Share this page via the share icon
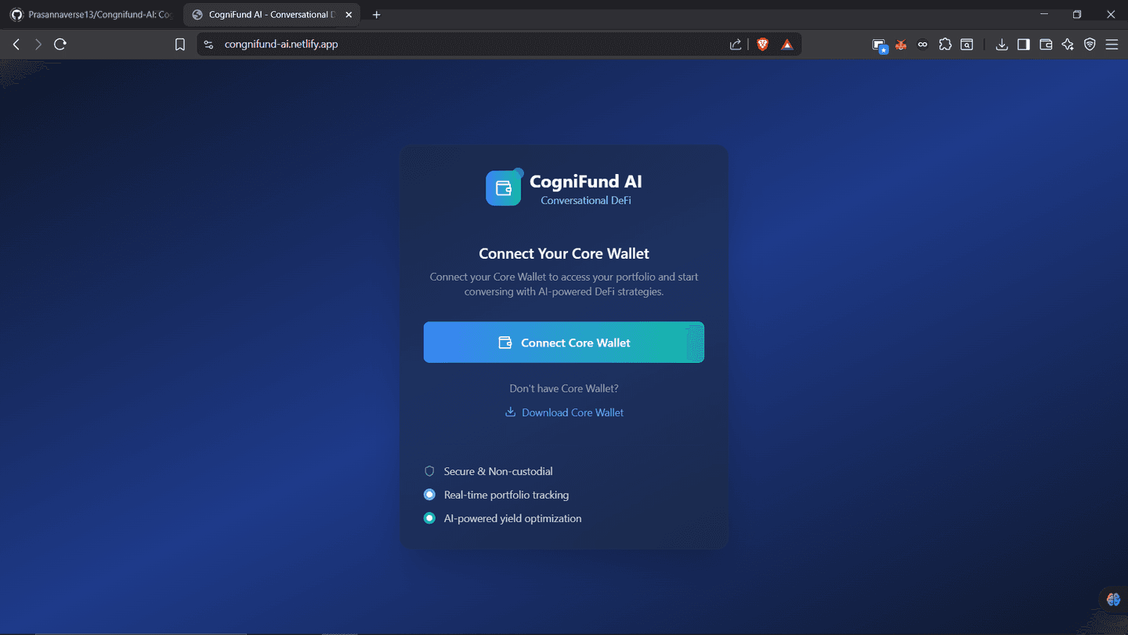Viewport: 1128px width, 635px height. 736,45
